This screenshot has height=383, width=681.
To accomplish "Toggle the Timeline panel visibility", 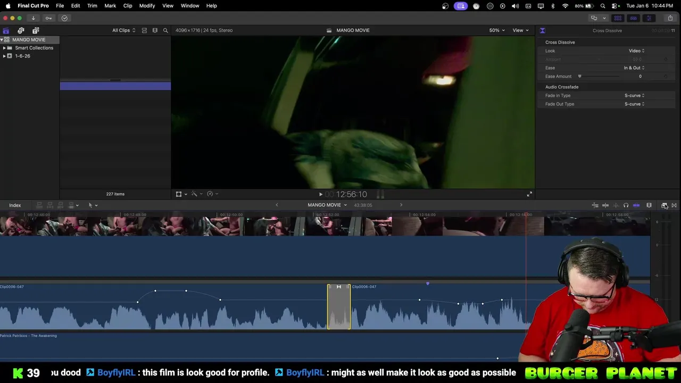I will pyautogui.click(x=633, y=18).
